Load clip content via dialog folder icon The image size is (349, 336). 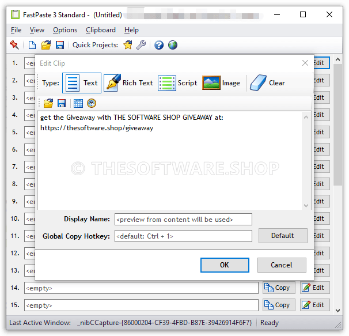point(48,103)
